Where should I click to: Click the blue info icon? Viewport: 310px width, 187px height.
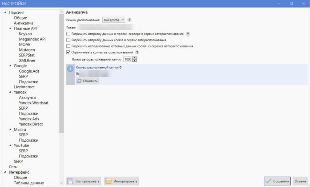pyautogui.click(x=70, y=69)
